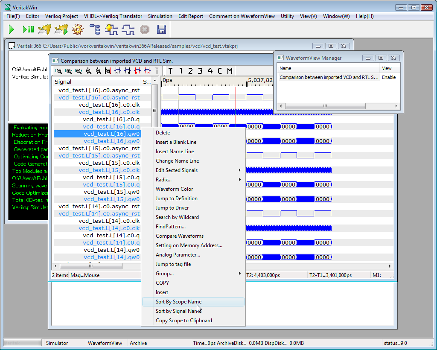Click the signal list horizontal scrollbar thumb

(x=91, y=266)
